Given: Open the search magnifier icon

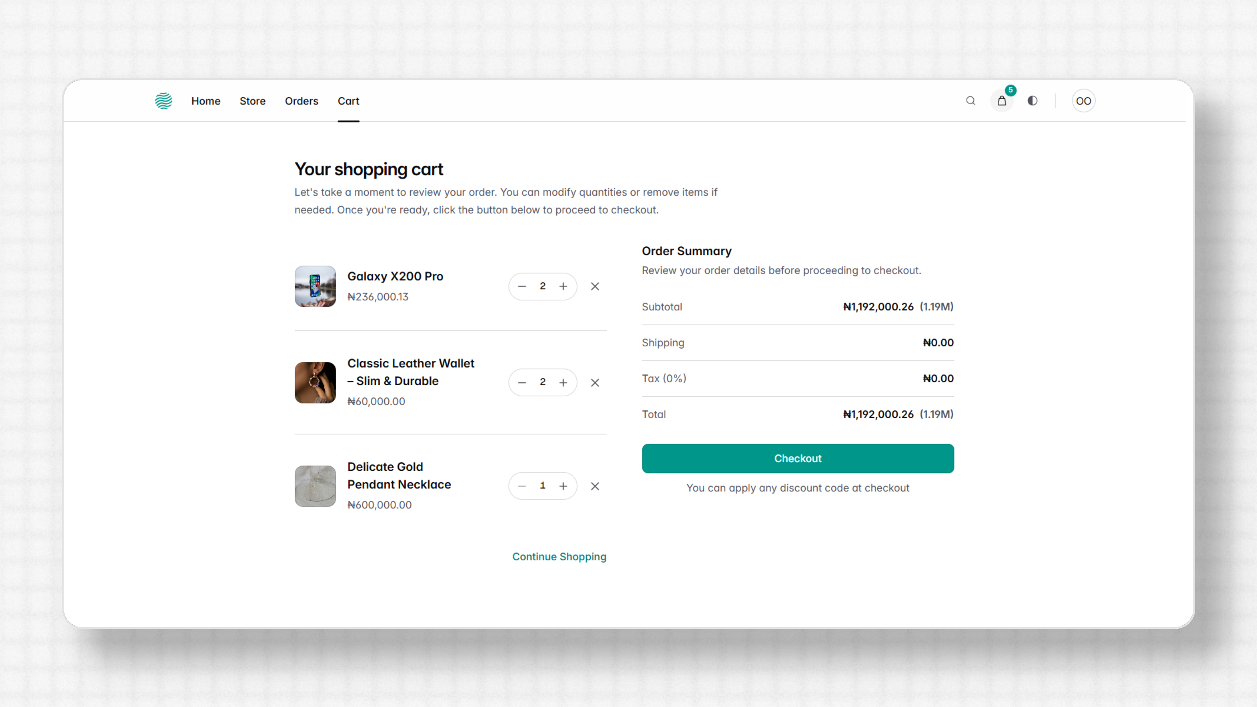Looking at the screenshot, I should (x=970, y=101).
